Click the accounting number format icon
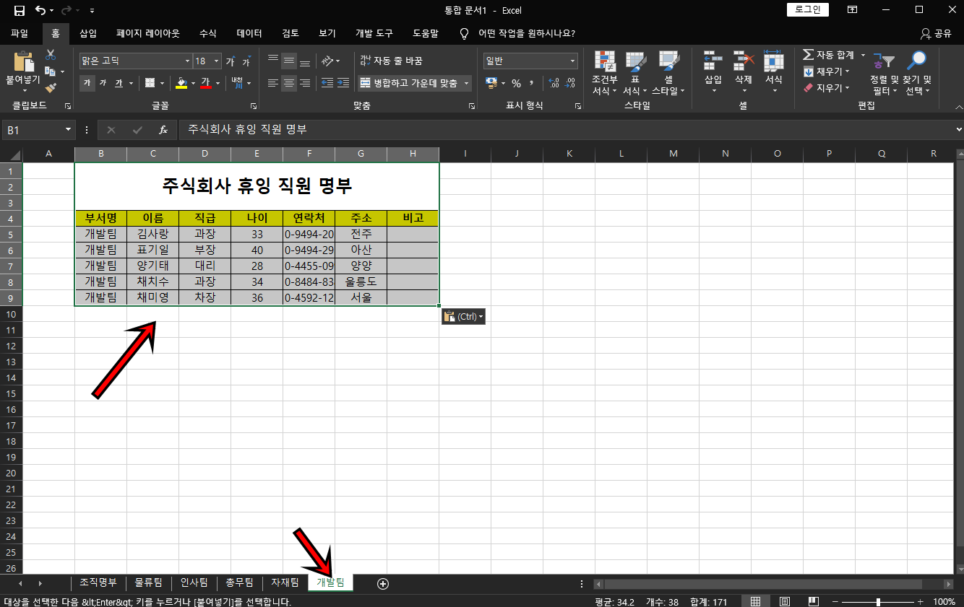This screenshot has height=607, width=964. point(491,83)
